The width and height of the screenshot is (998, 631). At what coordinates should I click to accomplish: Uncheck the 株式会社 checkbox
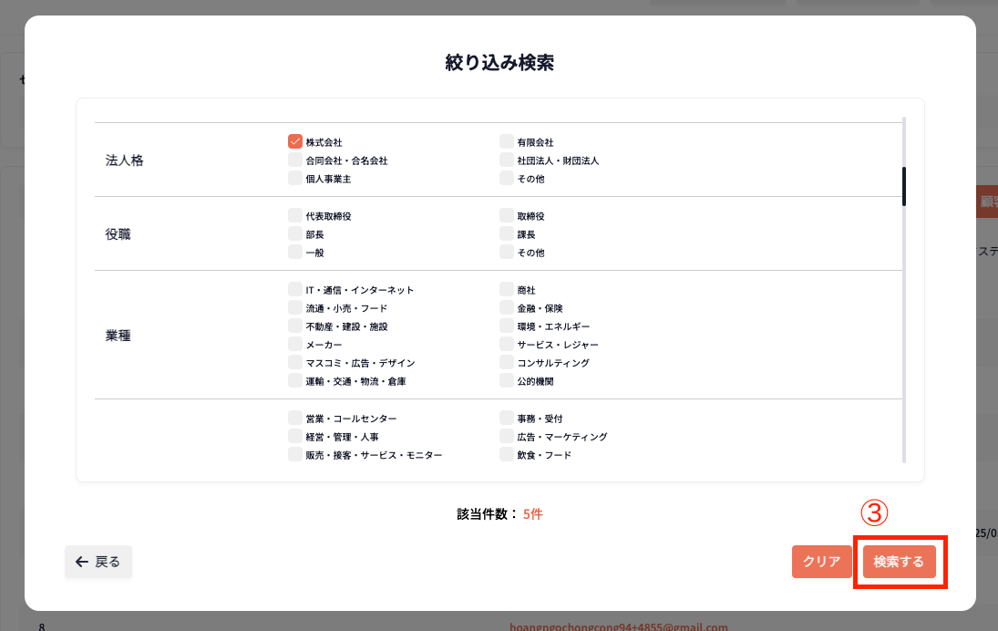point(295,142)
